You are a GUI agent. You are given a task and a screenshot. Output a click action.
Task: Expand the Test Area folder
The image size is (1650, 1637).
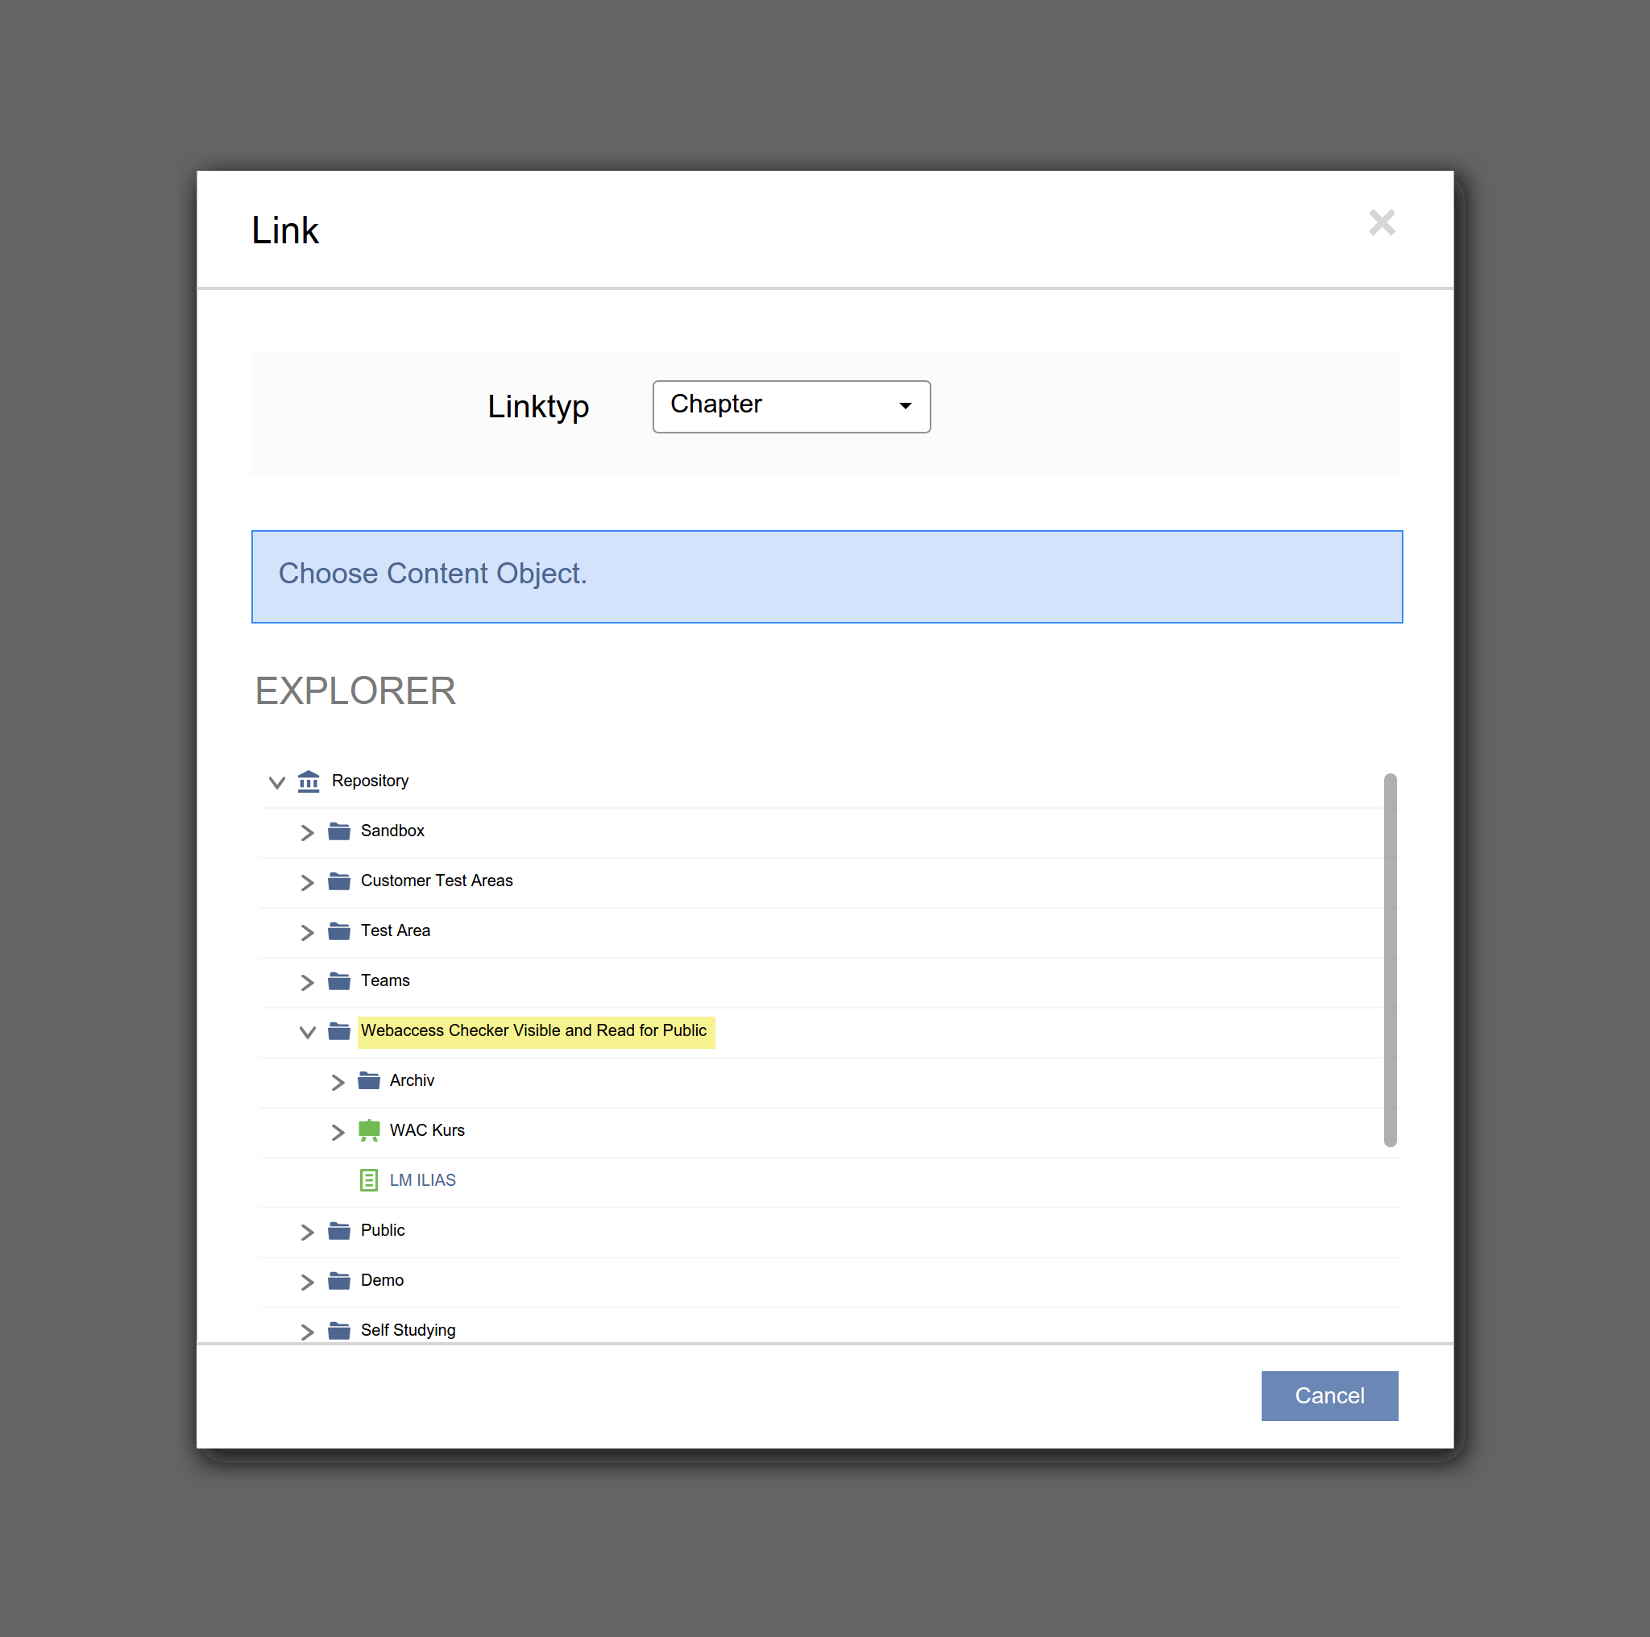pyautogui.click(x=308, y=933)
